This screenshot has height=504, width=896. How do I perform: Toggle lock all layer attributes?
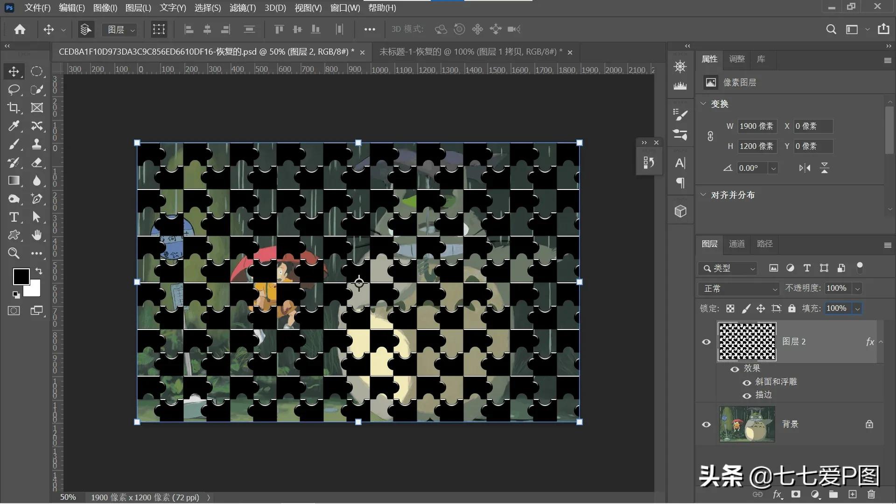pyautogui.click(x=791, y=308)
